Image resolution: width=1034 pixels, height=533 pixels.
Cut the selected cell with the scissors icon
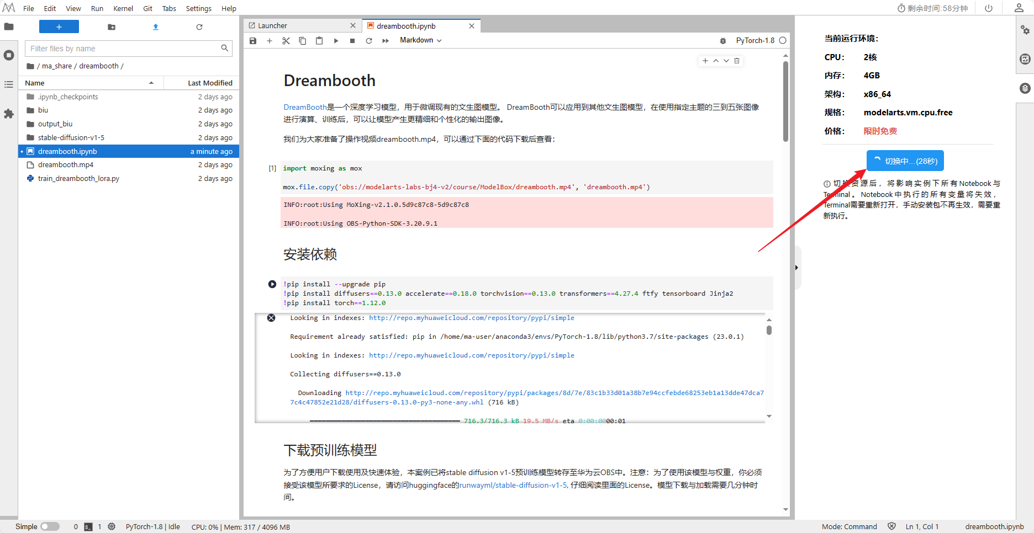click(286, 41)
